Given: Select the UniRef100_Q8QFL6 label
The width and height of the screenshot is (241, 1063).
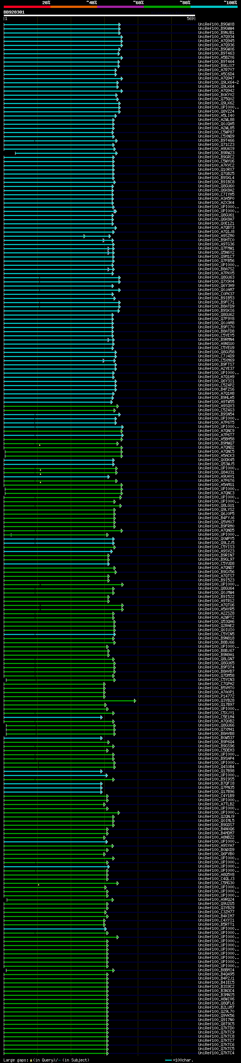Looking at the screenshot, I should (216, 1003).
